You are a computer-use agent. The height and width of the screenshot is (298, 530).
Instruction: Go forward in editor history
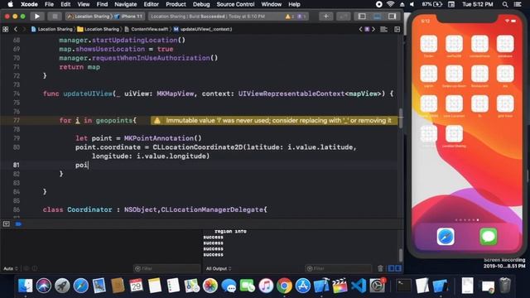click(x=24, y=30)
